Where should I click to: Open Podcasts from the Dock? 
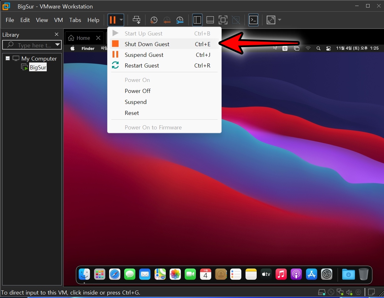(x=296, y=274)
